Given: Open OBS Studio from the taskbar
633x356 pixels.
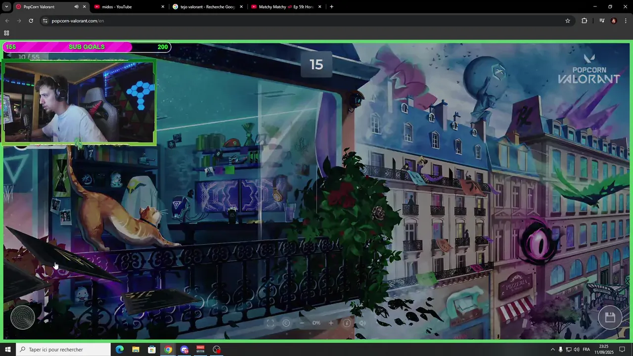Looking at the screenshot, I should [x=217, y=350].
